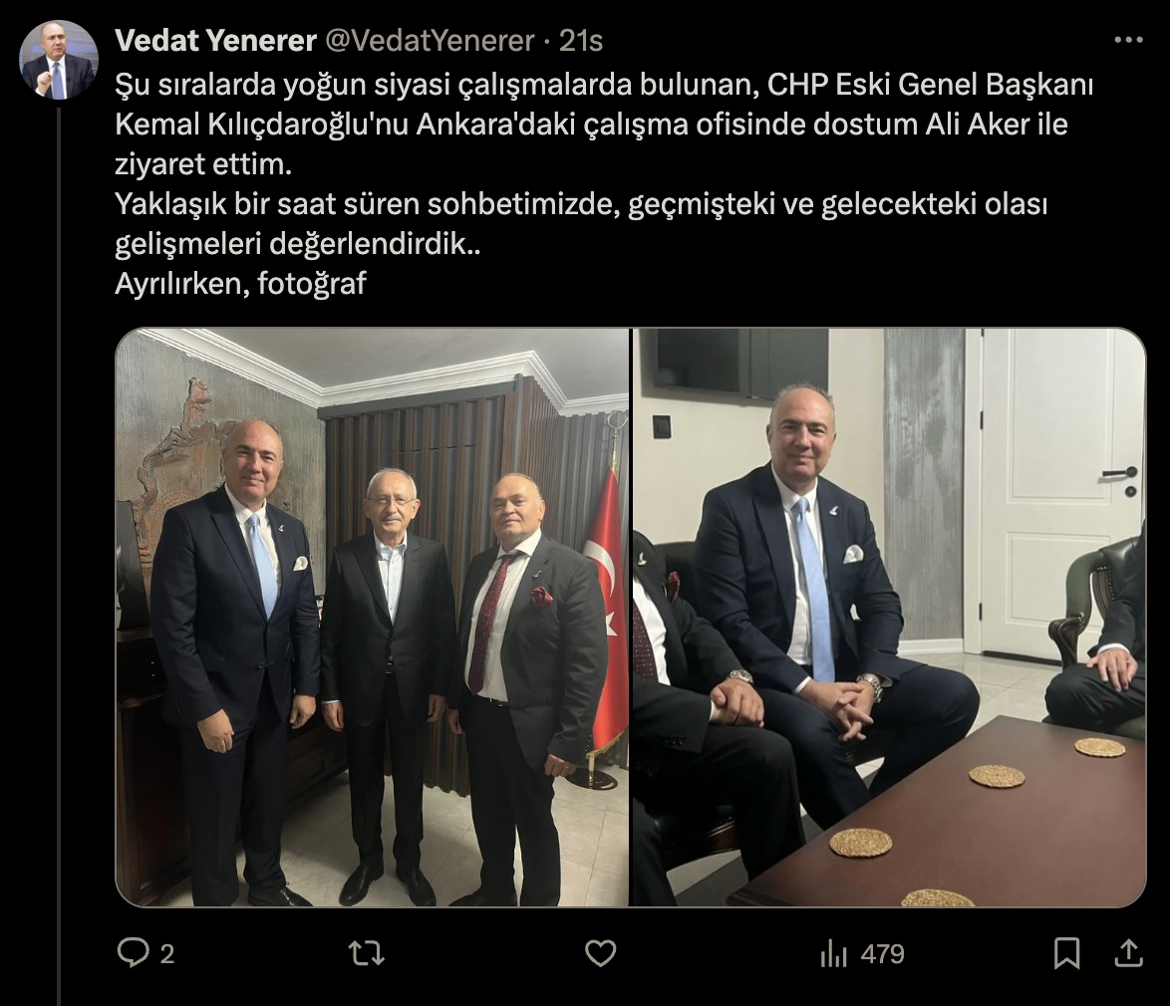
Task: Open Vedat Yenerer's profile avatar
Action: 58,60
